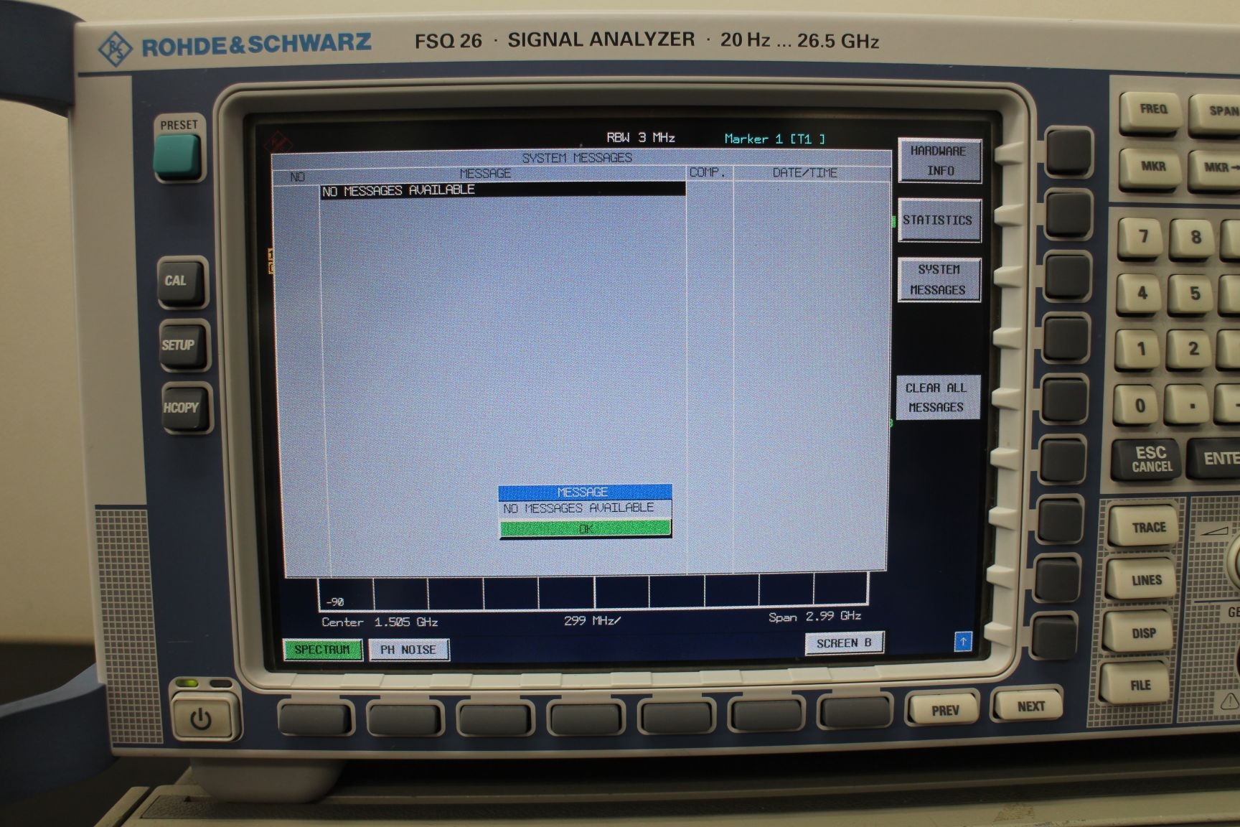This screenshot has height=827, width=1240.
Task: Push the side key beside CLEAR ALL MESSAGES
Action: coord(1064,400)
